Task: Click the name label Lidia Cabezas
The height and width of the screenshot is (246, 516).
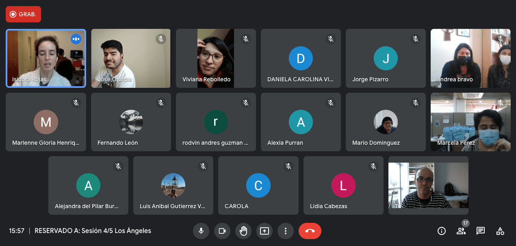Action: point(329,207)
